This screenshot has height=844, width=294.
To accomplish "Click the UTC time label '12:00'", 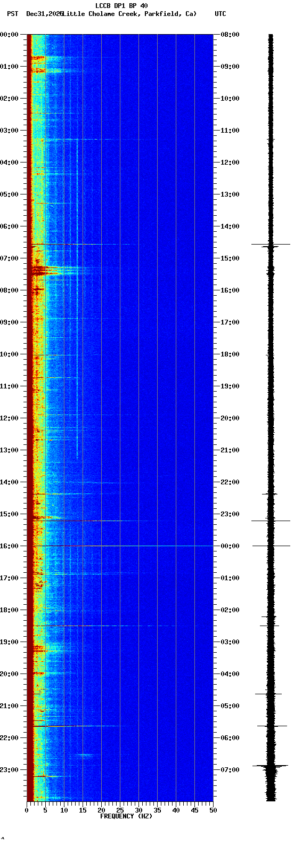I will click(230, 163).
